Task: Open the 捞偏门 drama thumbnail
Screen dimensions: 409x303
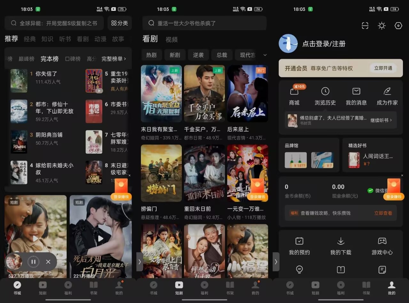Action: pos(161,173)
